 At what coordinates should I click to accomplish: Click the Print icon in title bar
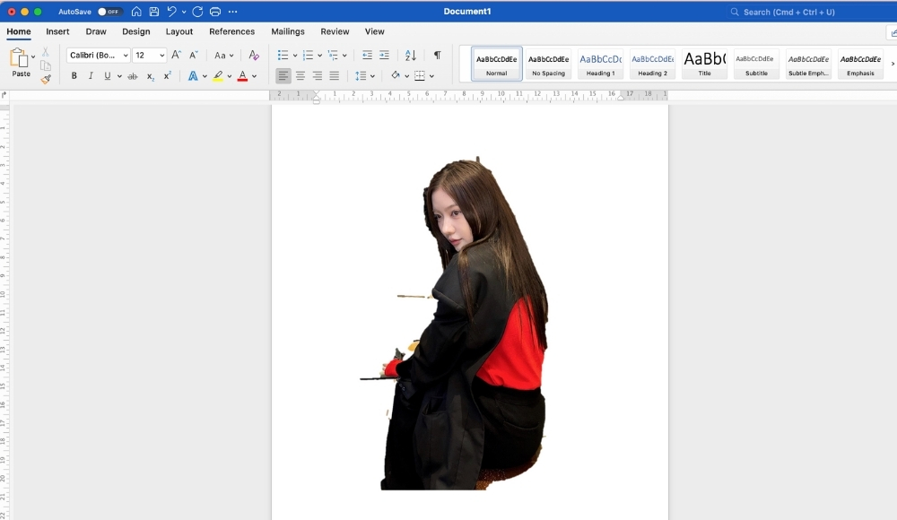point(215,12)
